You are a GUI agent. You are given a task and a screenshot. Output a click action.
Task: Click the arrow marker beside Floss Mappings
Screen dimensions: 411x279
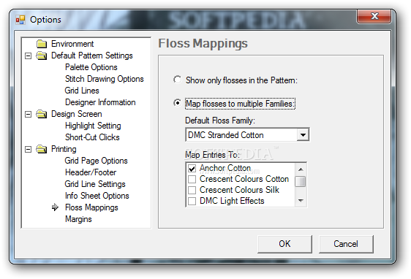coord(55,207)
